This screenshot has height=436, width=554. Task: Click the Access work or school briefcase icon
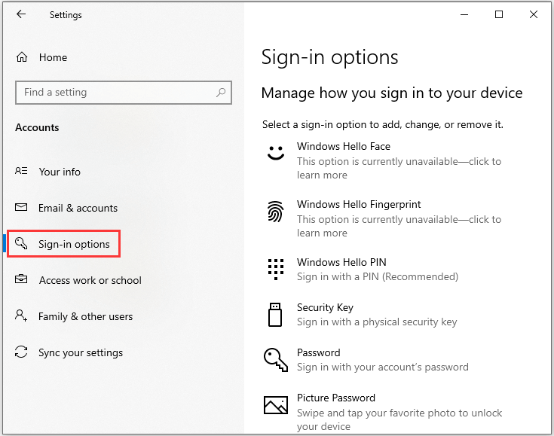click(x=21, y=279)
